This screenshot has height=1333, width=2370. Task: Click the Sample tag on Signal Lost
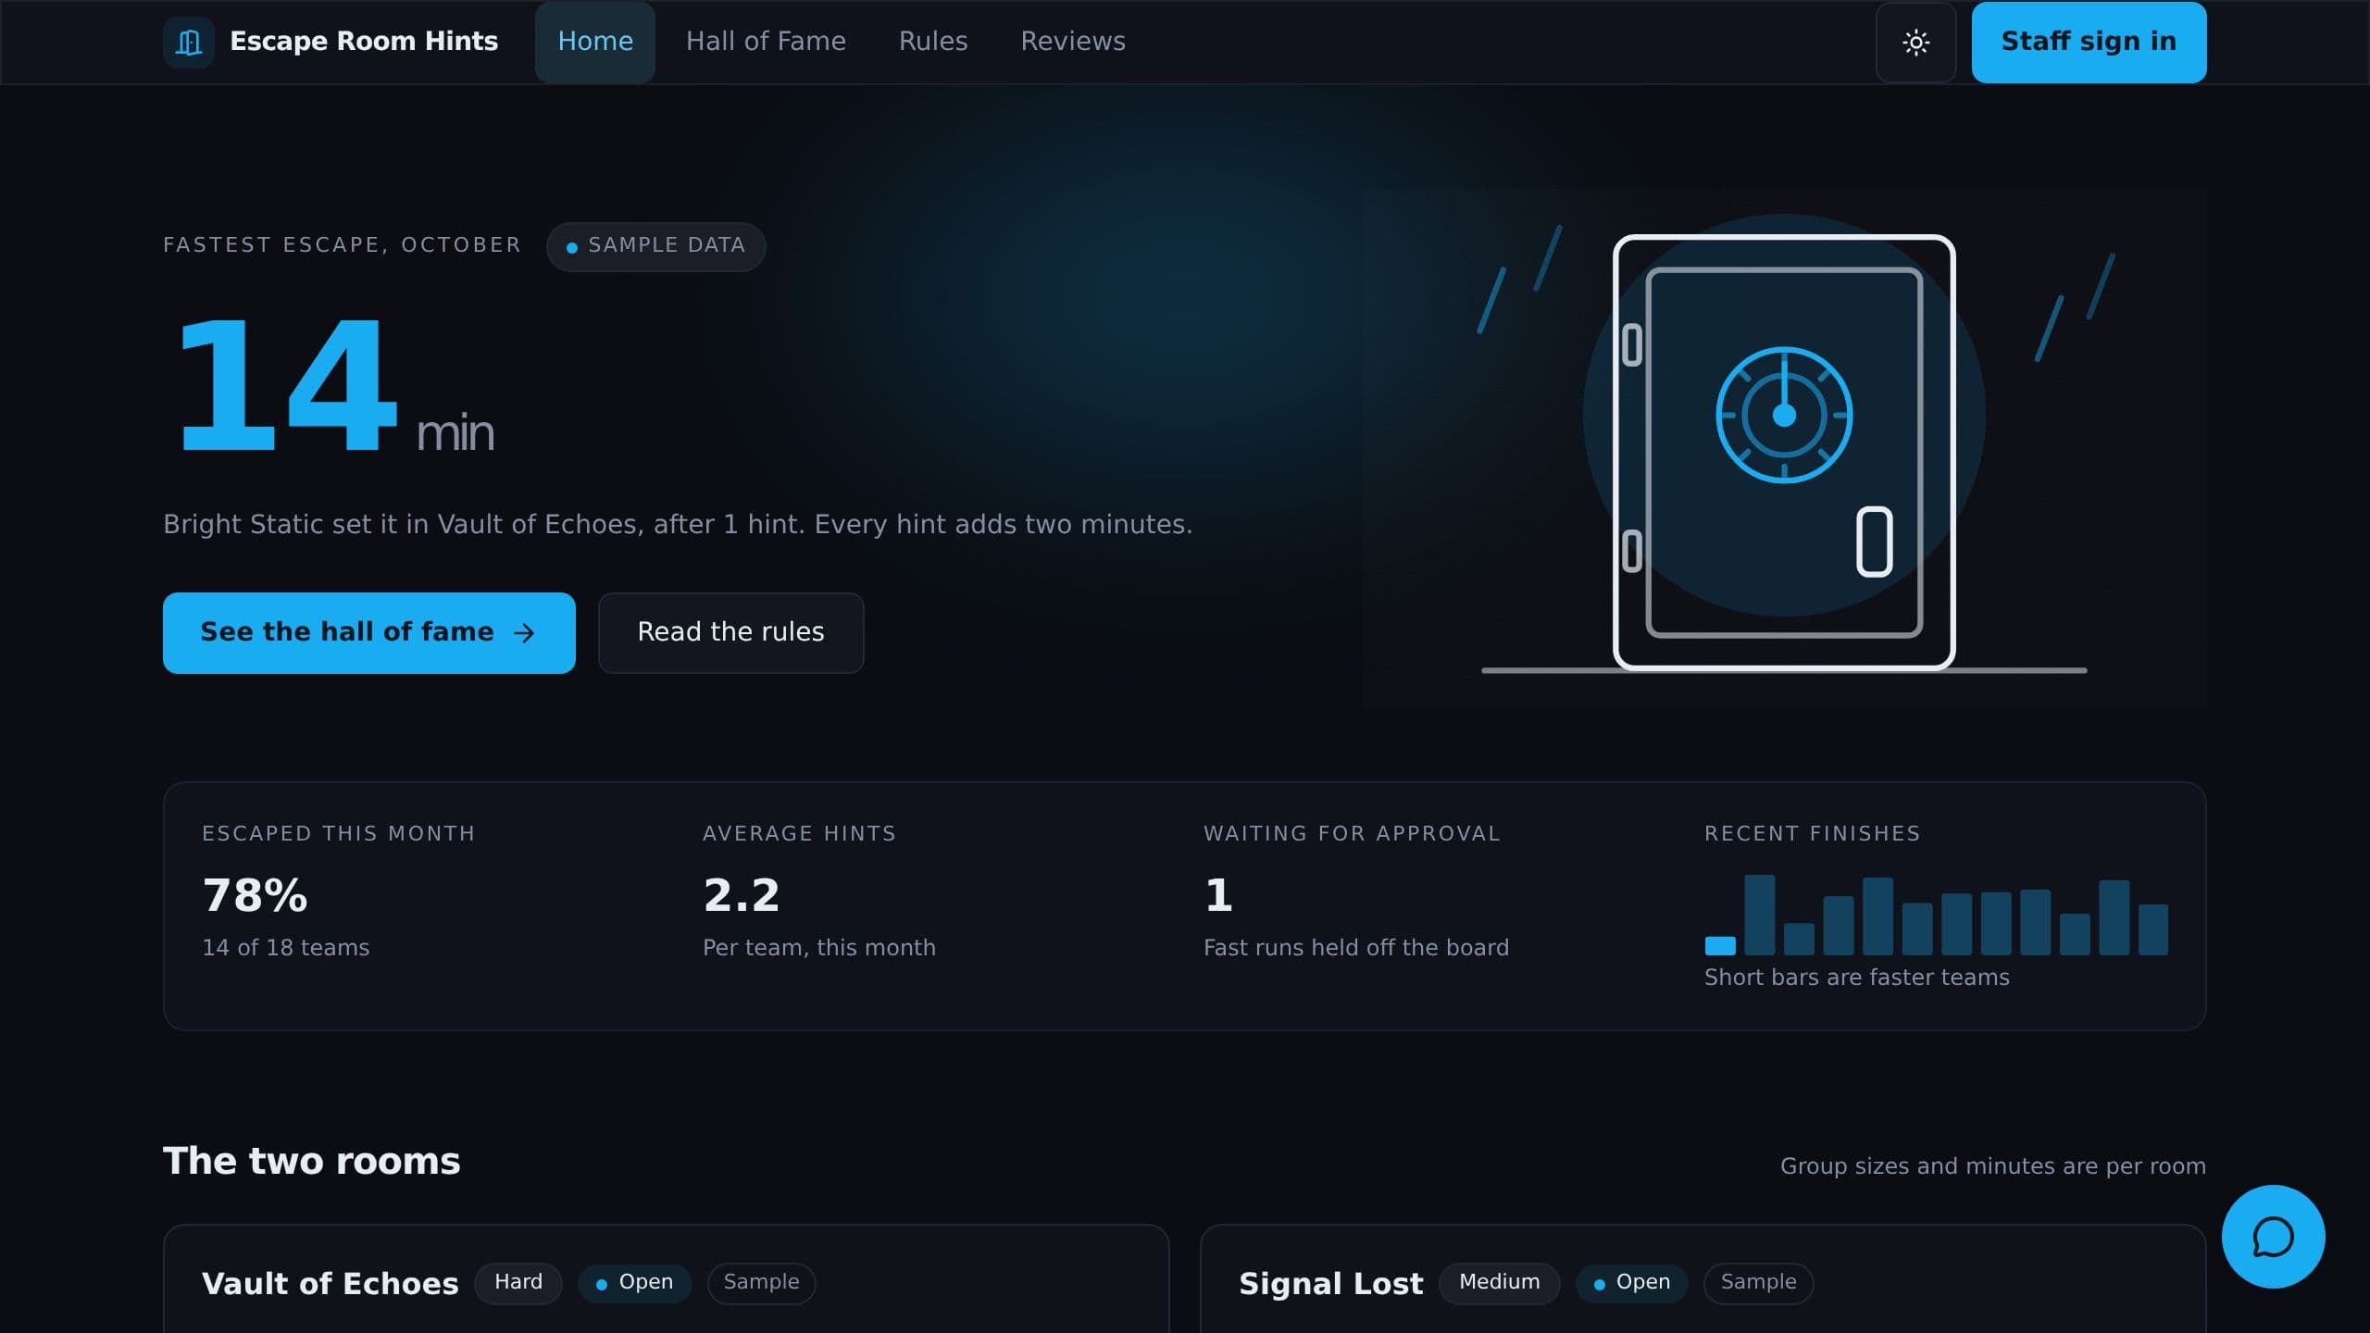click(x=1758, y=1283)
